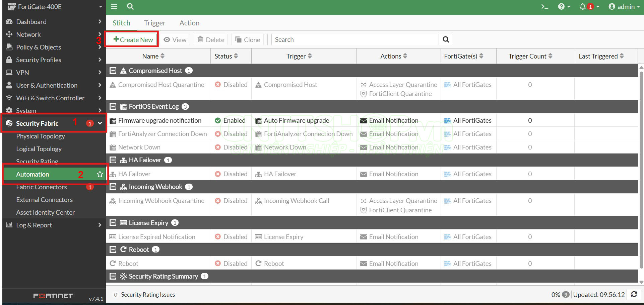Switch to the Trigger tab

[154, 23]
